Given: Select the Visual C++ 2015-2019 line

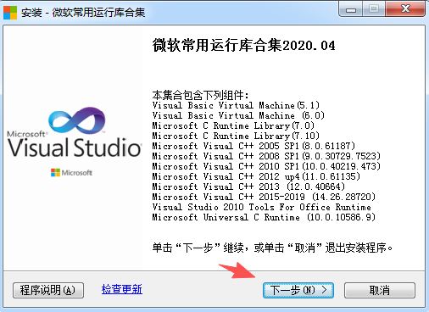Looking at the screenshot, I should [x=264, y=197].
